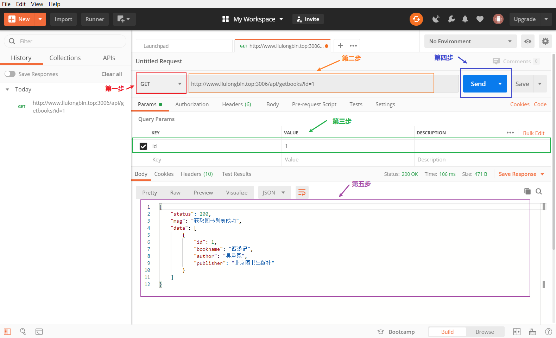Search within the response body

tap(538, 191)
